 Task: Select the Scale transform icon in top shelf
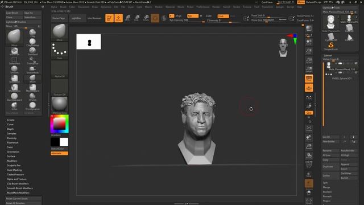pos(136,18)
